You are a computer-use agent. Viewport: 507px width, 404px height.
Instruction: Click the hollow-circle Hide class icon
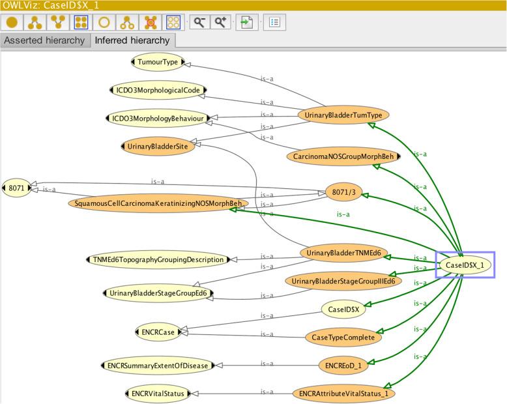(x=104, y=22)
